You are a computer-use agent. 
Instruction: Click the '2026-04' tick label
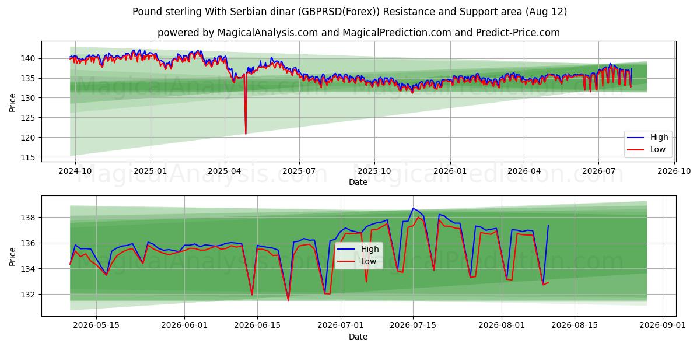(523, 171)
